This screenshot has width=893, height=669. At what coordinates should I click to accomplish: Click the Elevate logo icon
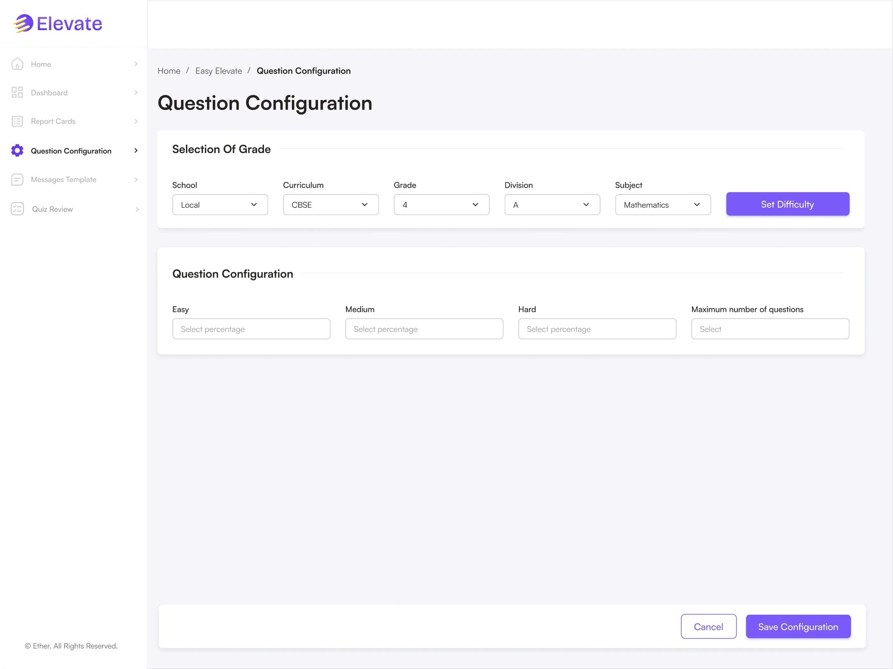click(23, 23)
